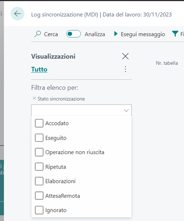This screenshot has height=221, width=184.
Task: Click the filter funnel icon
Action: point(175,34)
